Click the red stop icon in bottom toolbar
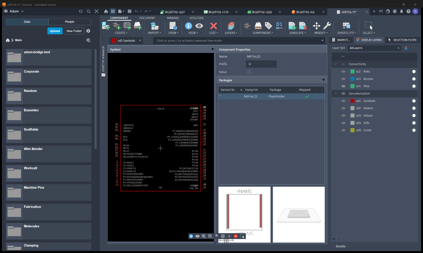Viewport: 423px width, 253px height. click(236, 236)
